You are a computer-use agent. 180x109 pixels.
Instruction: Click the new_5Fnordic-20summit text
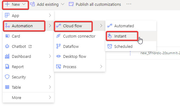tap(160, 53)
